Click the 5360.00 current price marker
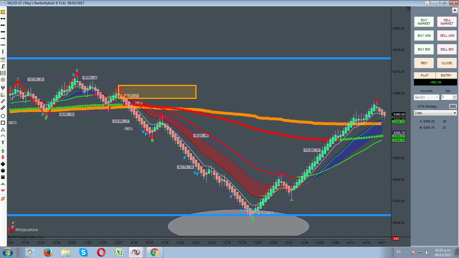The height and width of the screenshot is (258, 459). point(399,114)
